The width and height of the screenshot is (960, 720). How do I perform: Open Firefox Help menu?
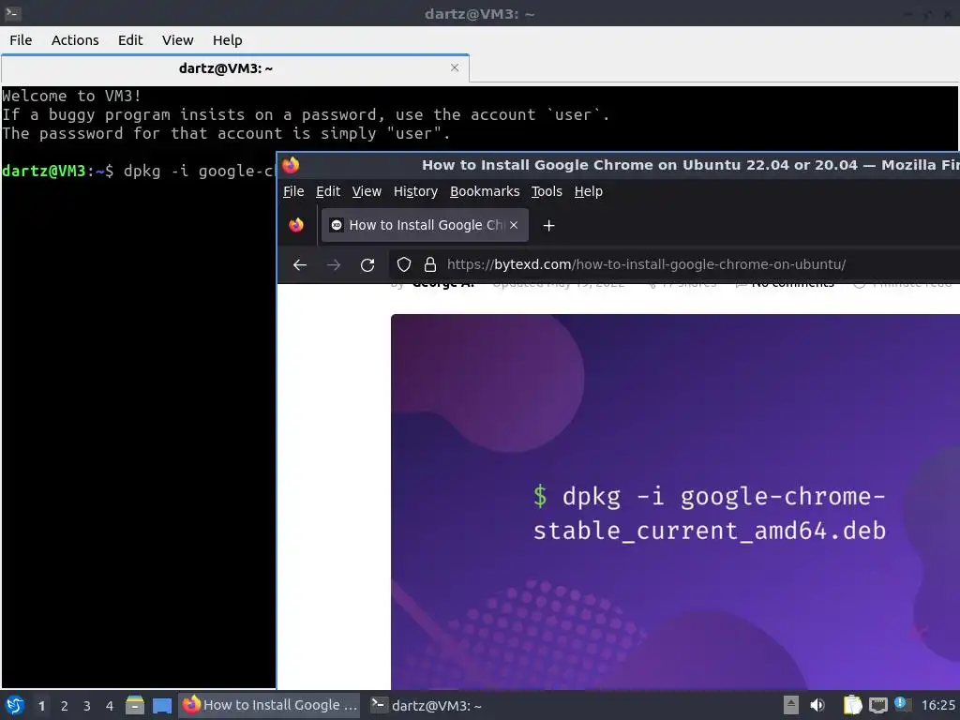click(x=589, y=191)
